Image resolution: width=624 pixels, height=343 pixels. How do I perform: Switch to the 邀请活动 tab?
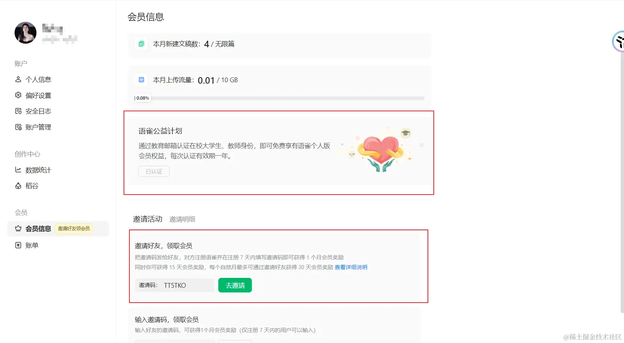148,219
